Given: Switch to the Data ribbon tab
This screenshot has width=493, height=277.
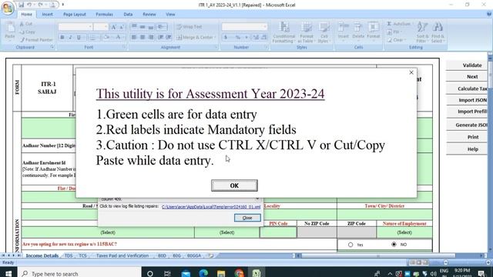Looking at the screenshot, I should click(128, 14).
